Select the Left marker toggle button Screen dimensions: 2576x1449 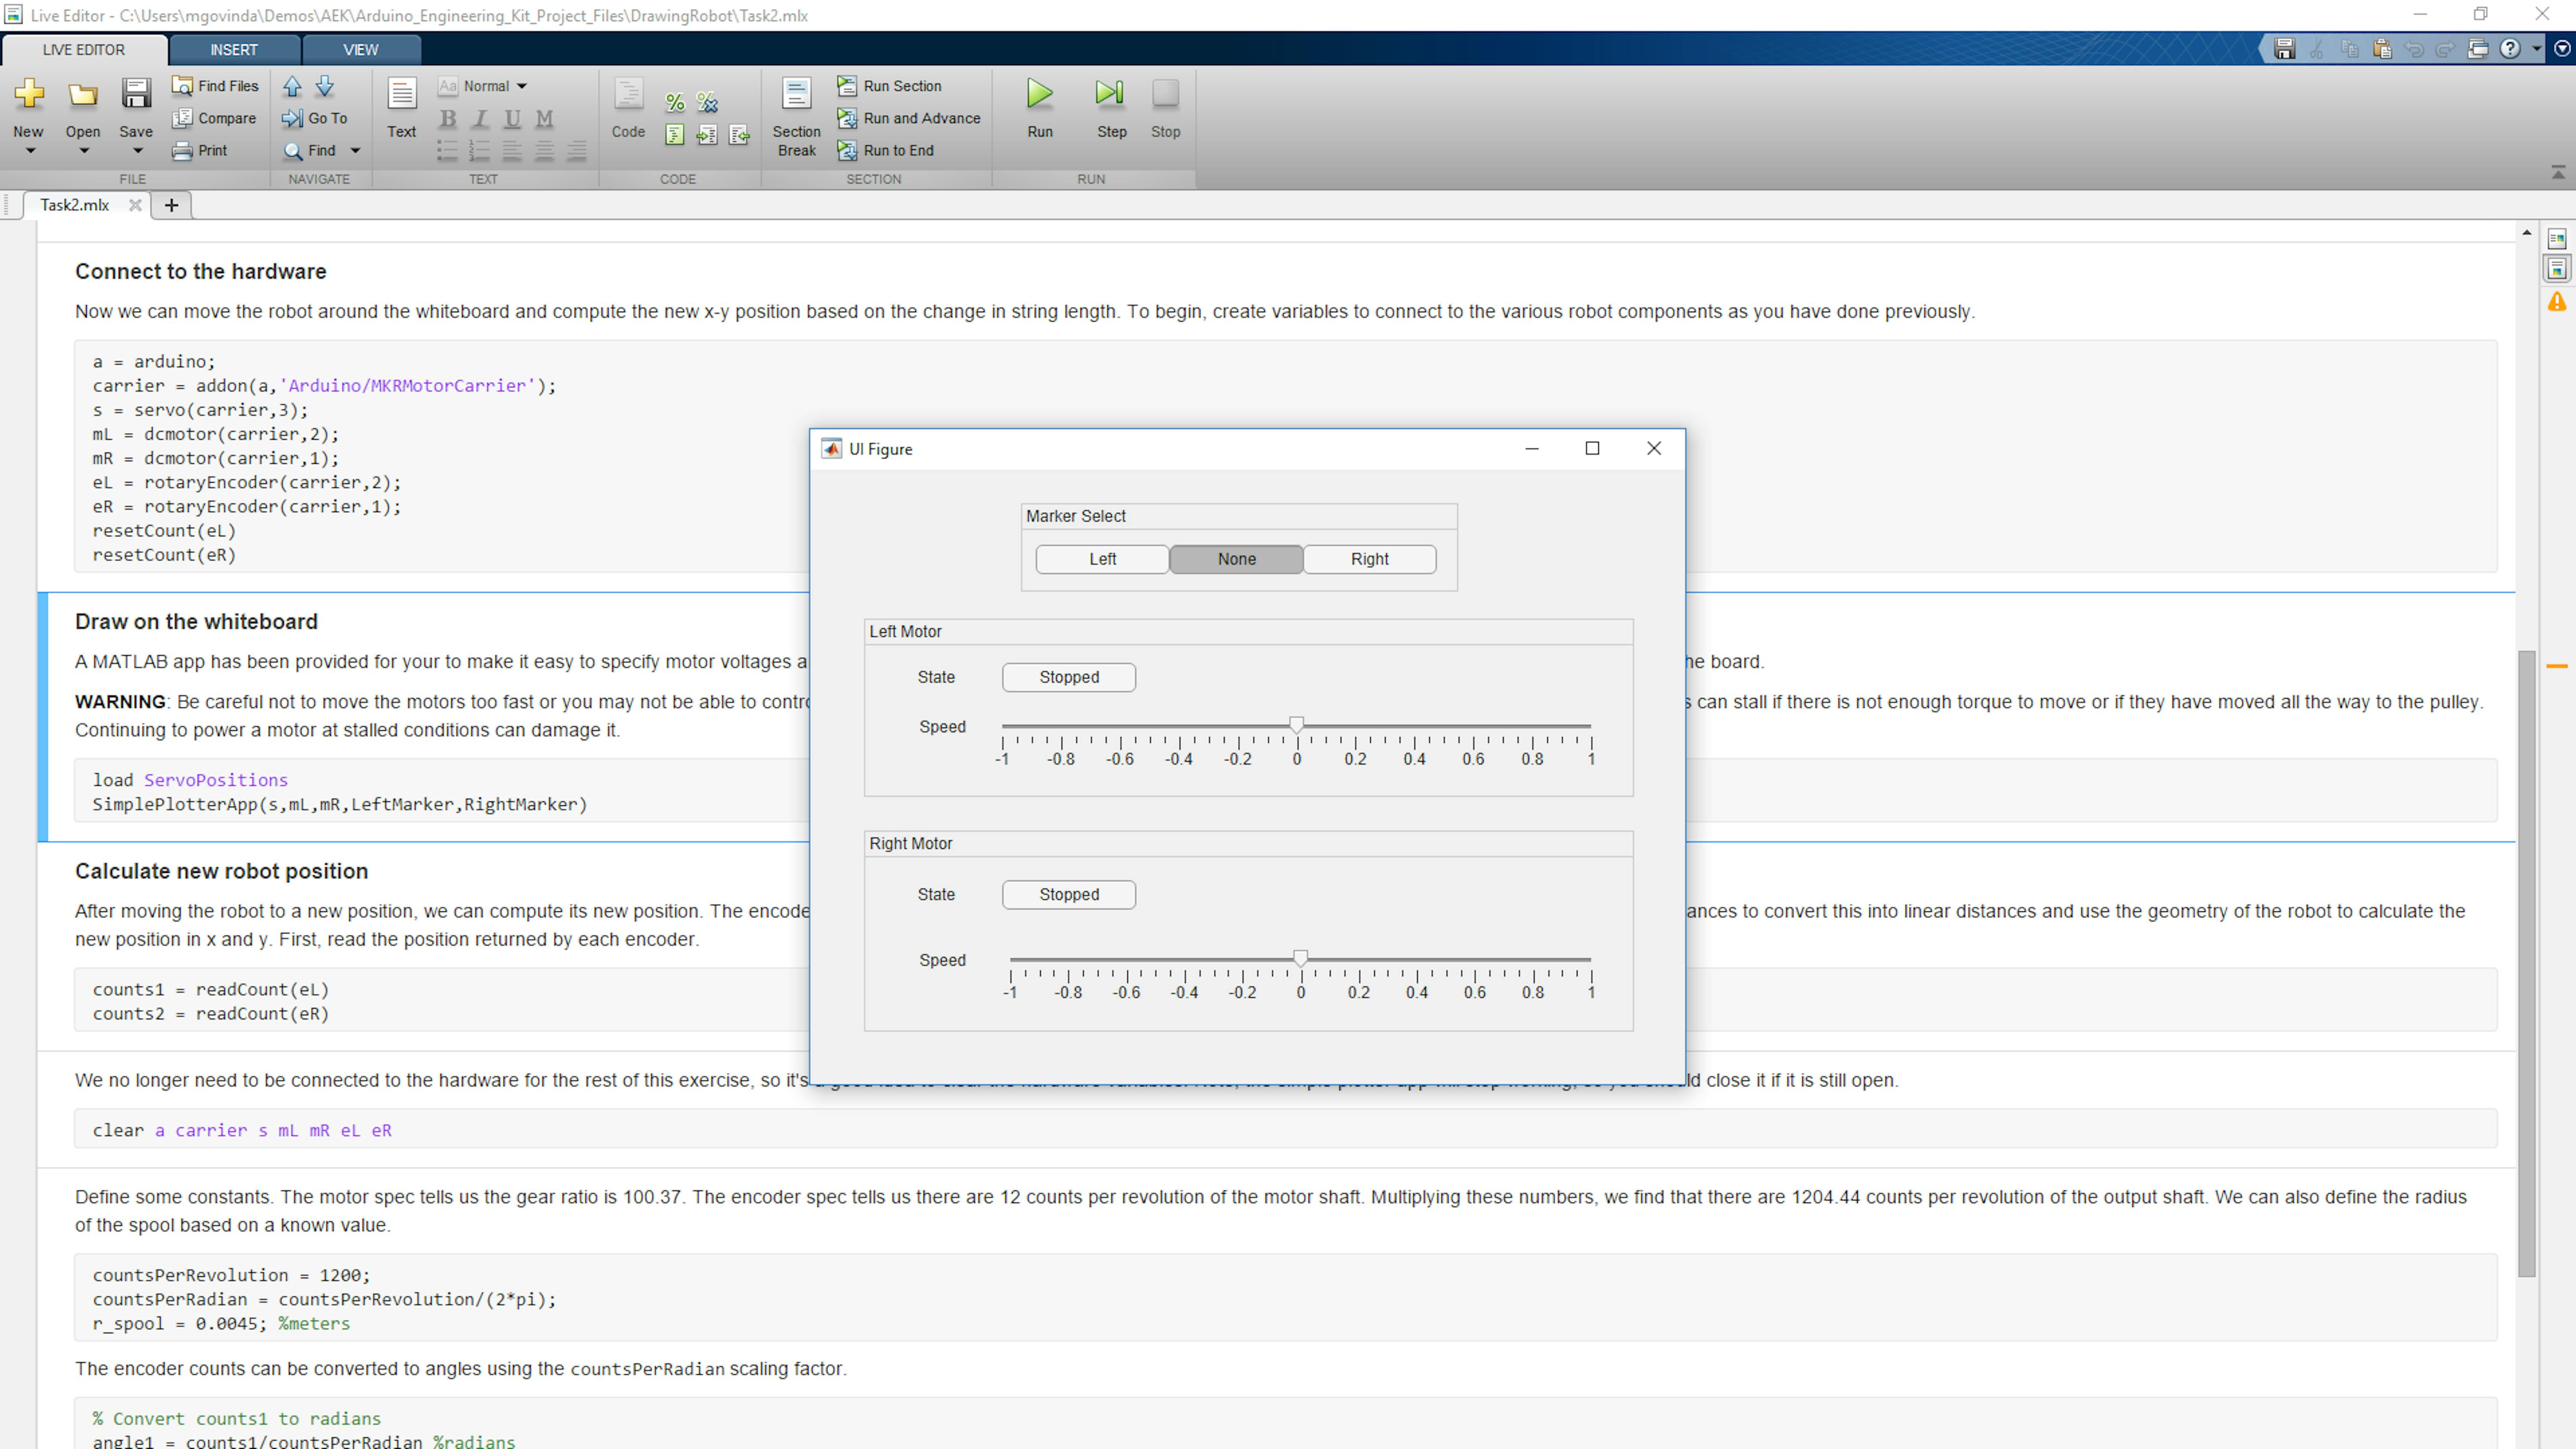click(1102, 559)
